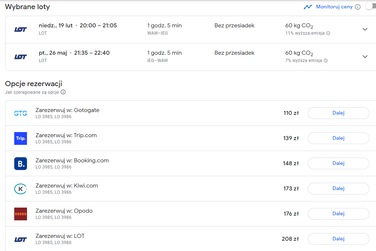
Task: Click Dalej for LOT 208 zł
Action: [x=338, y=239]
